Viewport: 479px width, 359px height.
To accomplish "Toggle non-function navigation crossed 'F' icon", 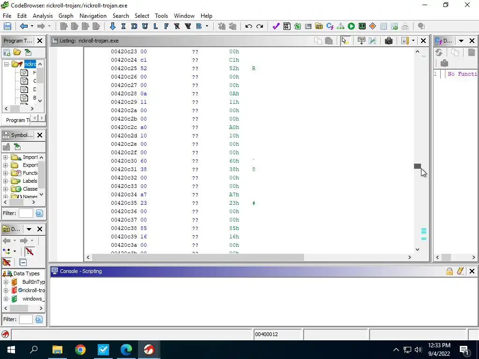I will 177,26.
